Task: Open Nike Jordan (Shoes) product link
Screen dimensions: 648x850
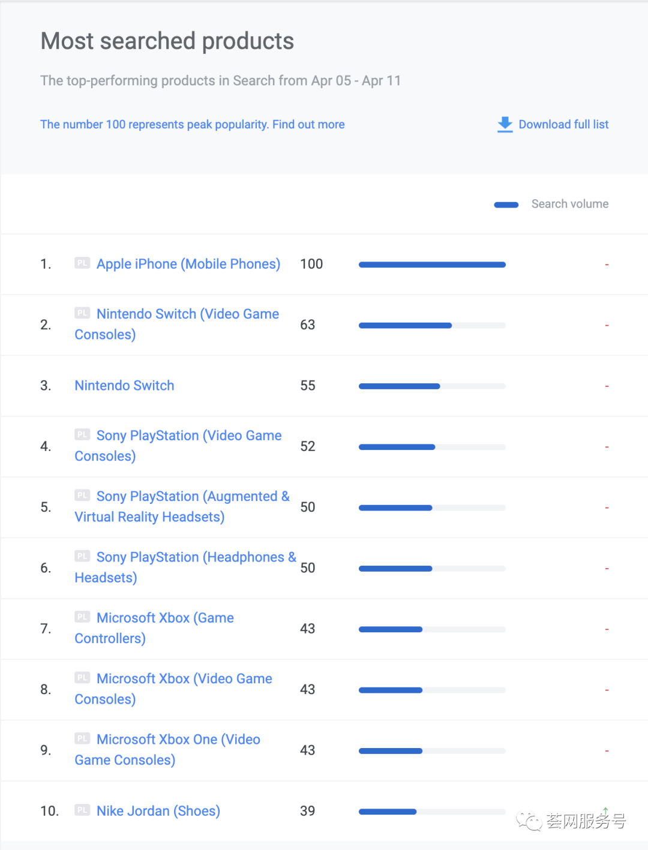Action: click(x=158, y=811)
